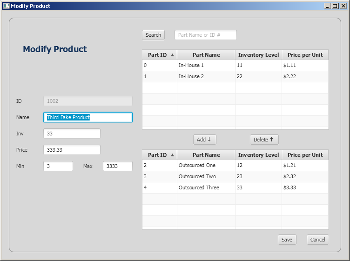The height and width of the screenshot is (261, 350).
Task: Toggle sort arrow on top table Part ID
Action: coord(173,55)
